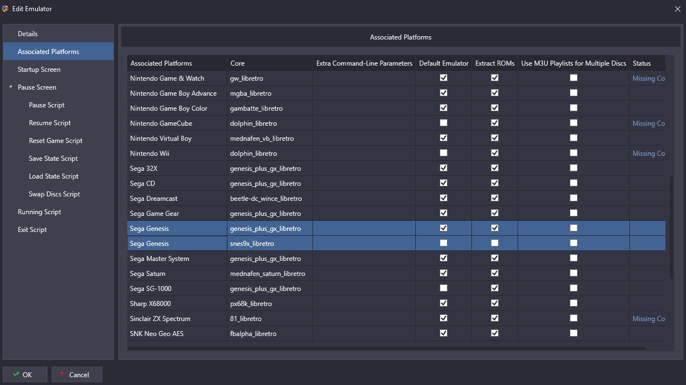Click the 81_libretro core cell

270,319
